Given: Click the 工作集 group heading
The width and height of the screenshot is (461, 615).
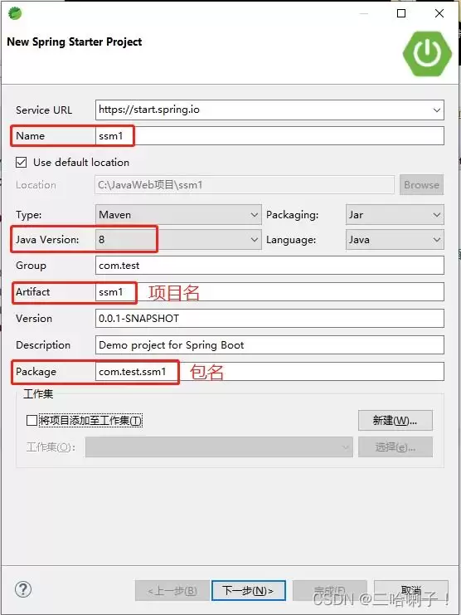Looking at the screenshot, I should click(x=38, y=393).
